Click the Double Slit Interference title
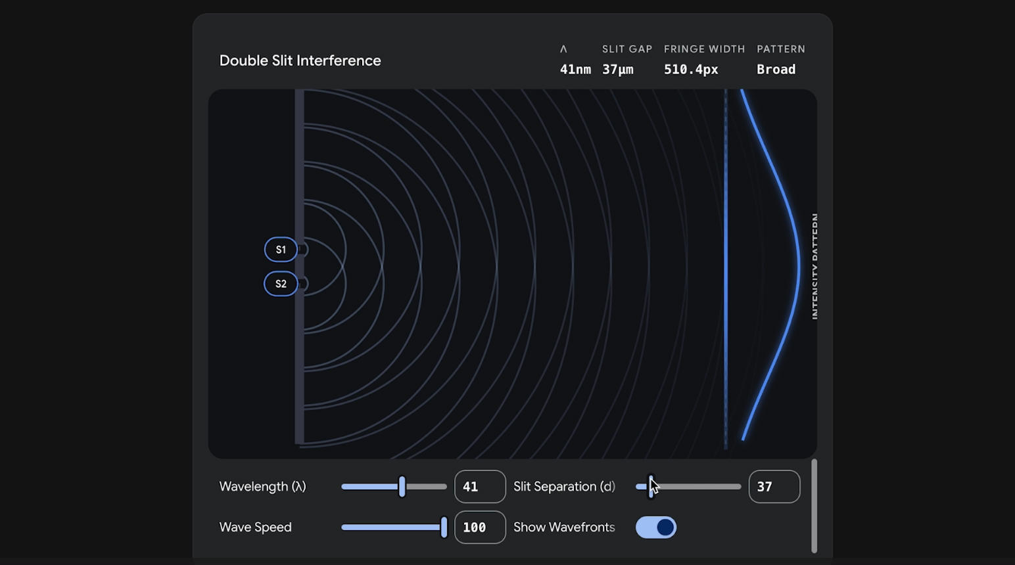1015x565 pixels. [x=300, y=60]
